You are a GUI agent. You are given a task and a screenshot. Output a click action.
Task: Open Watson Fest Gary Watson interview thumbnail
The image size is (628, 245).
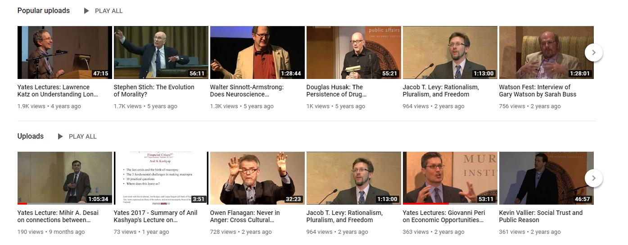[547, 52]
